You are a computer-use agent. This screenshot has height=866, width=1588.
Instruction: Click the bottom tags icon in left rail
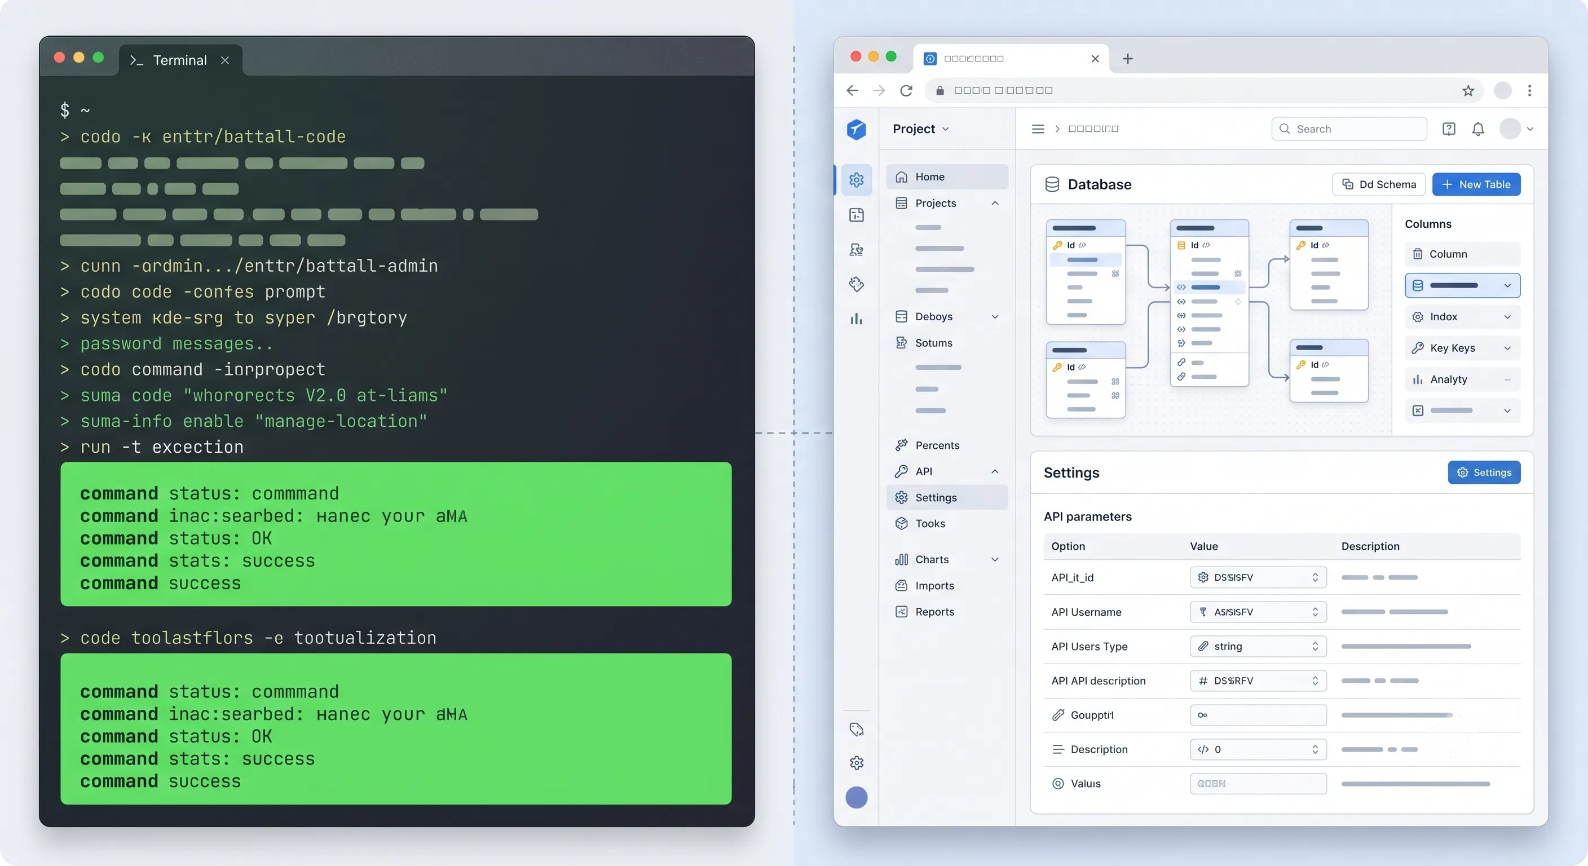click(x=856, y=729)
